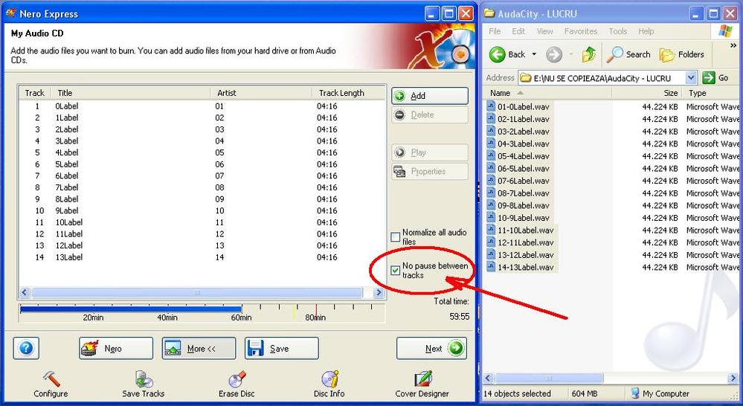Proceed with the Next button
The height and width of the screenshot is (406, 743).
[x=431, y=348]
